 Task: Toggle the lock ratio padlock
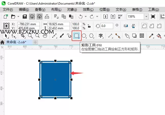(x=89, y=26)
